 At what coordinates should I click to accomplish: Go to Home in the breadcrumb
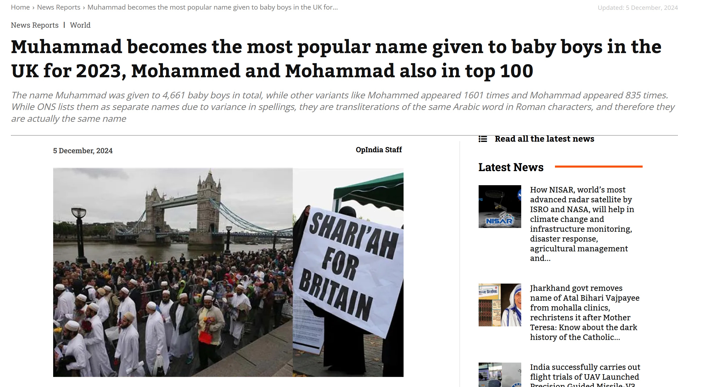click(x=20, y=7)
